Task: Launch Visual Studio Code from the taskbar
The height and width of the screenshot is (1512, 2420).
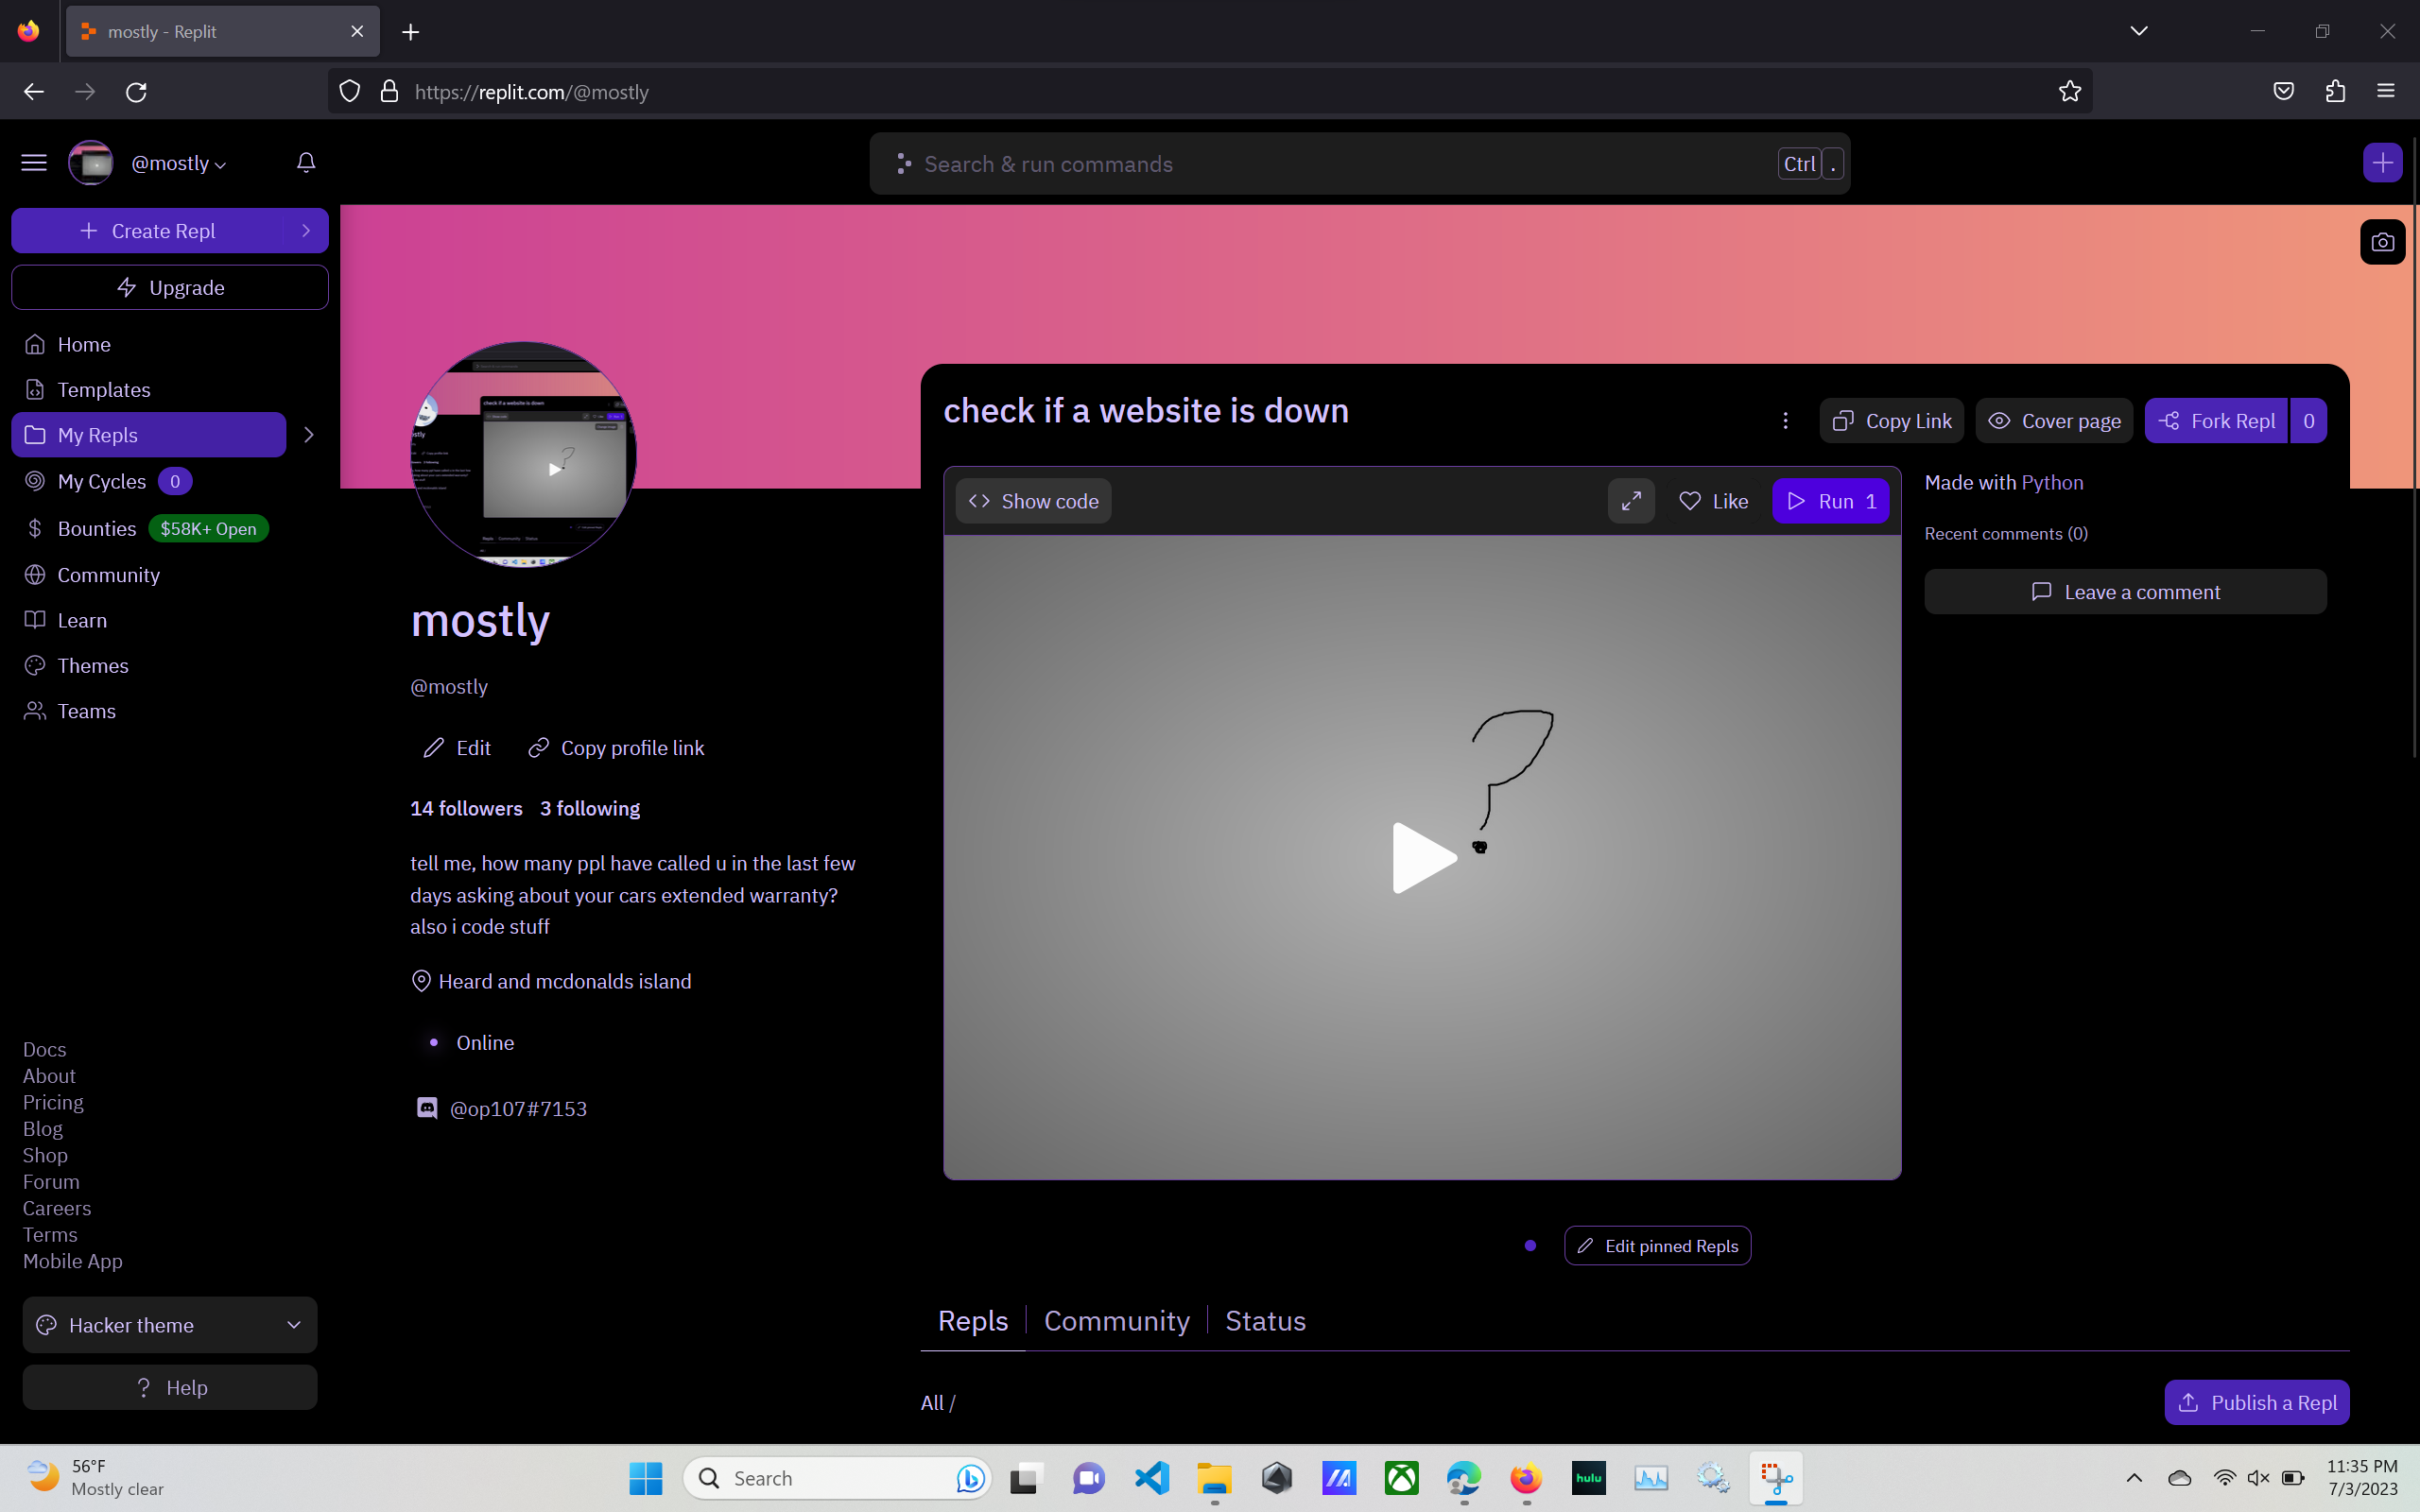Action: pyautogui.click(x=1152, y=1478)
